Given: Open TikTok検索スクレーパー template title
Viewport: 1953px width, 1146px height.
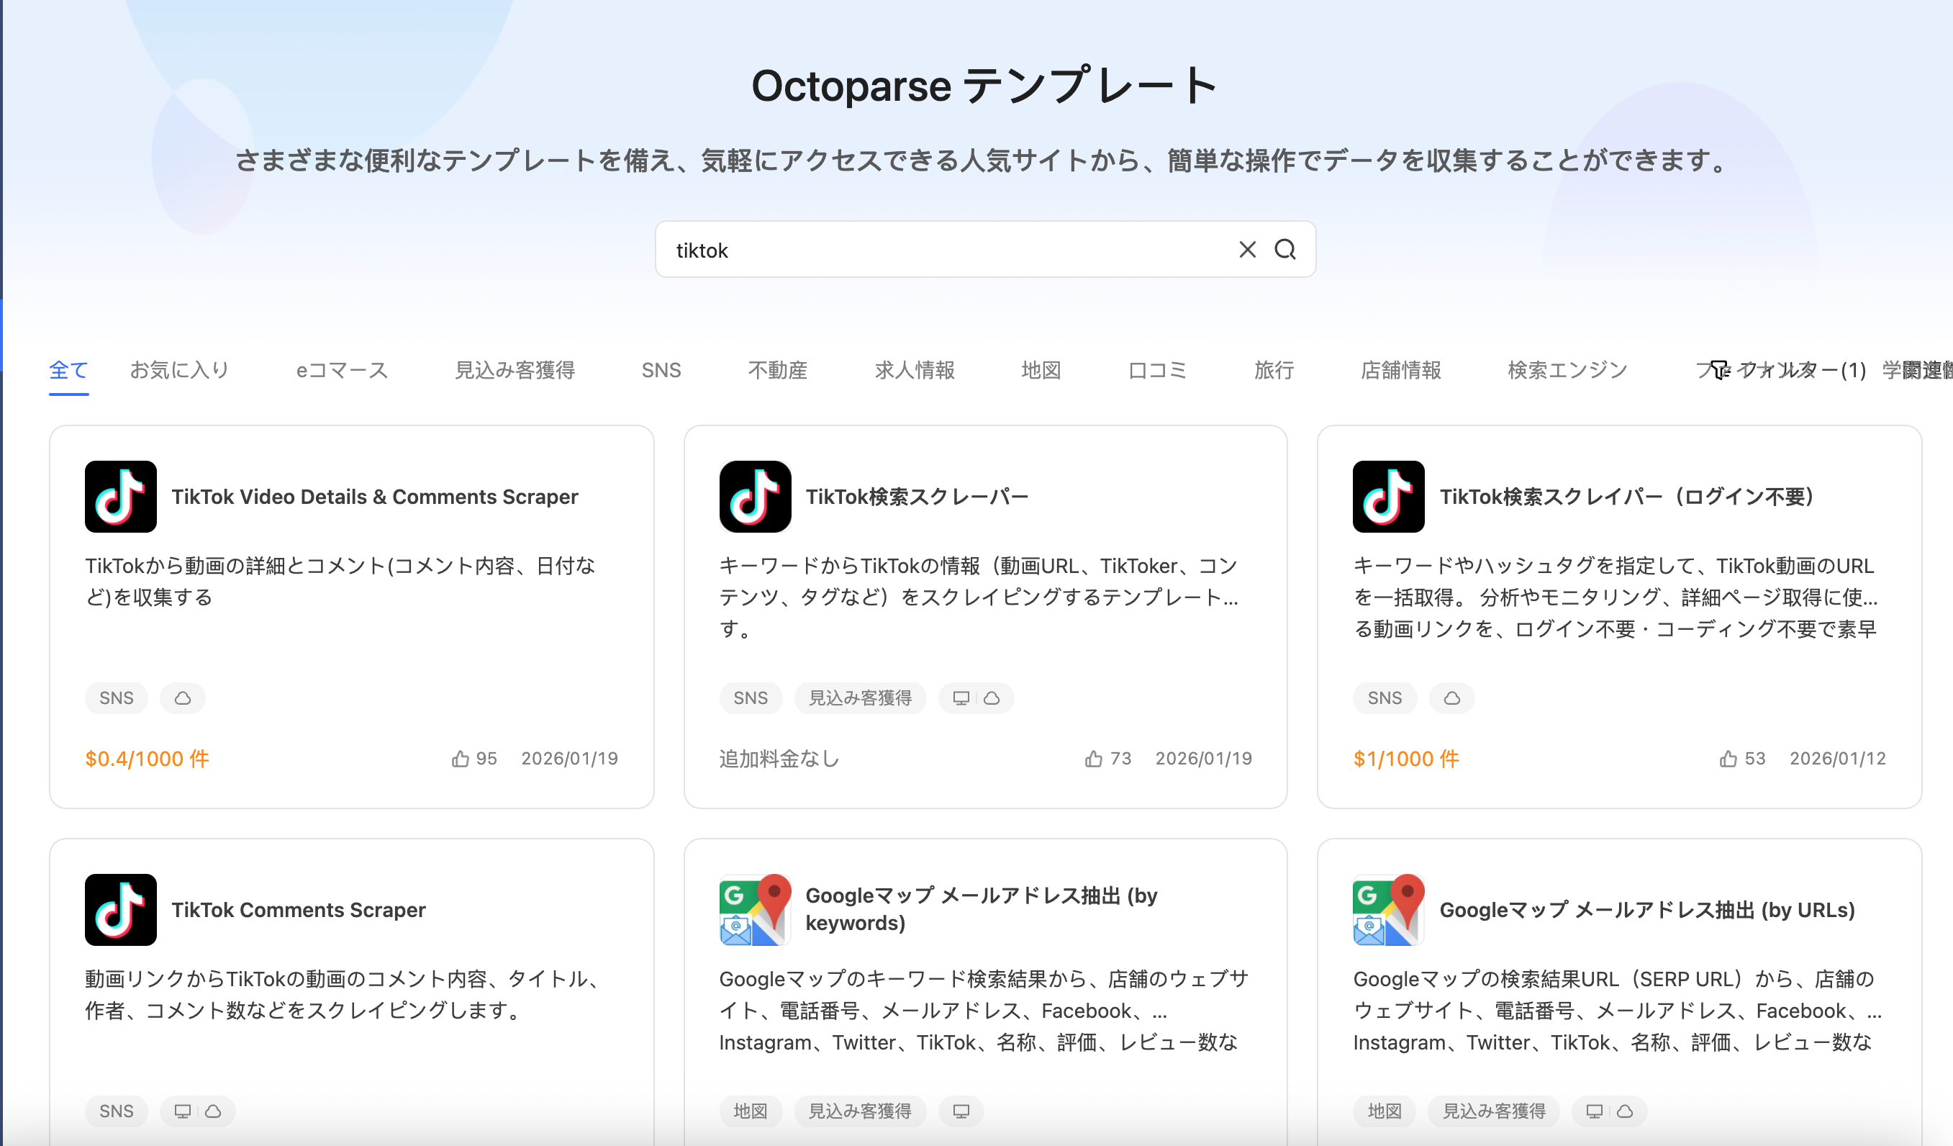Looking at the screenshot, I should click(917, 496).
